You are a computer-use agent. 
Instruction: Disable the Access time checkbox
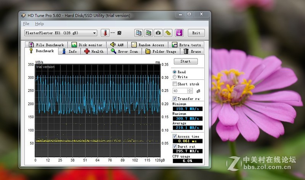(175, 136)
